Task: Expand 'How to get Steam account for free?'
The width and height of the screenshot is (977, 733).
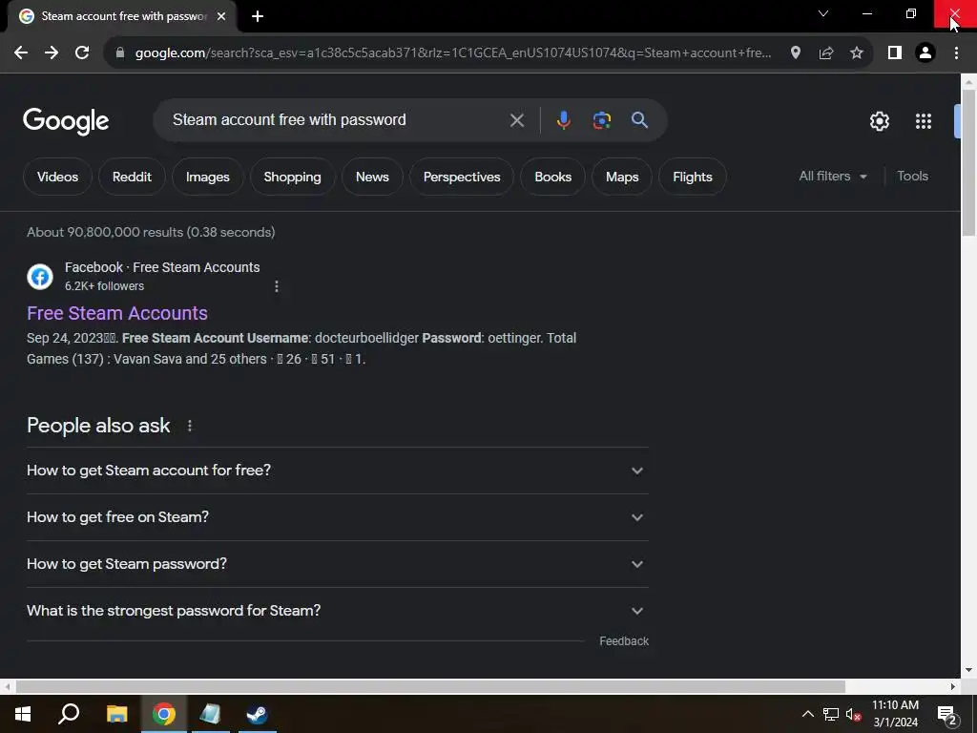Action: pyautogui.click(x=338, y=471)
